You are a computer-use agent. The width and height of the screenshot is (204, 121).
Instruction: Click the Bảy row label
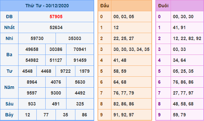coord(9,115)
